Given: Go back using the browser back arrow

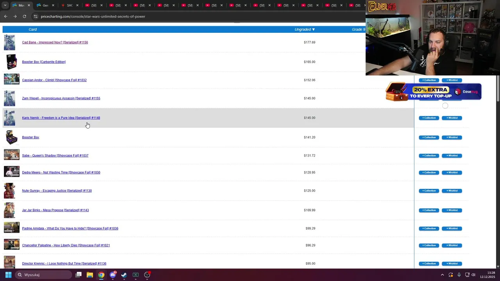Looking at the screenshot, I should click(x=5, y=16).
